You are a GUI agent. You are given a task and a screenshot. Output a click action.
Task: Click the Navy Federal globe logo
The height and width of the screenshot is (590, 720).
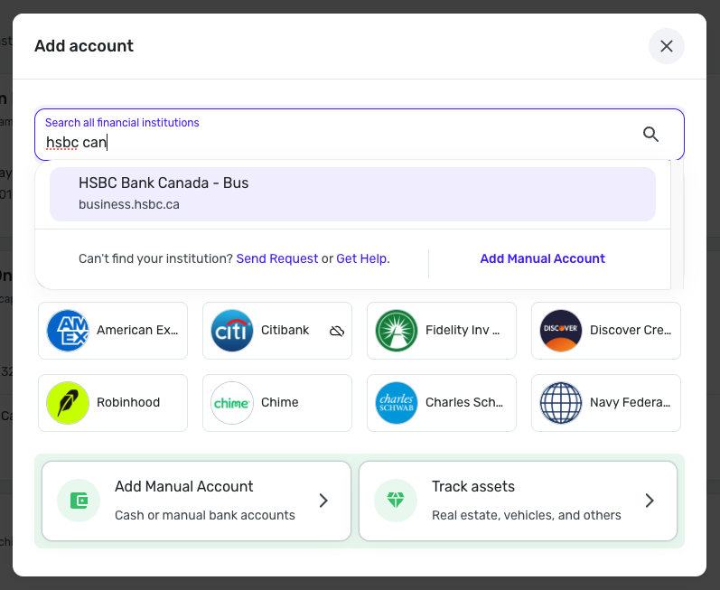tap(561, 403)
